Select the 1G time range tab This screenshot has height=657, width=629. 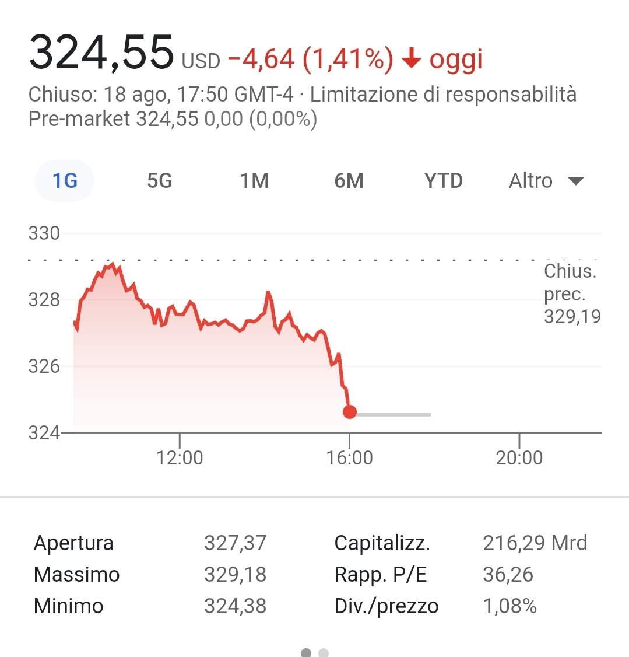click(65, 181)
